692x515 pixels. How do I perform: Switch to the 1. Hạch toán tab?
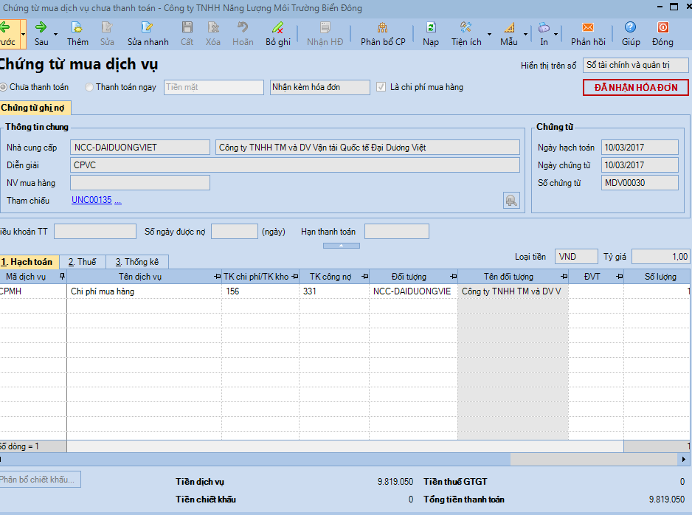point(29,262)
